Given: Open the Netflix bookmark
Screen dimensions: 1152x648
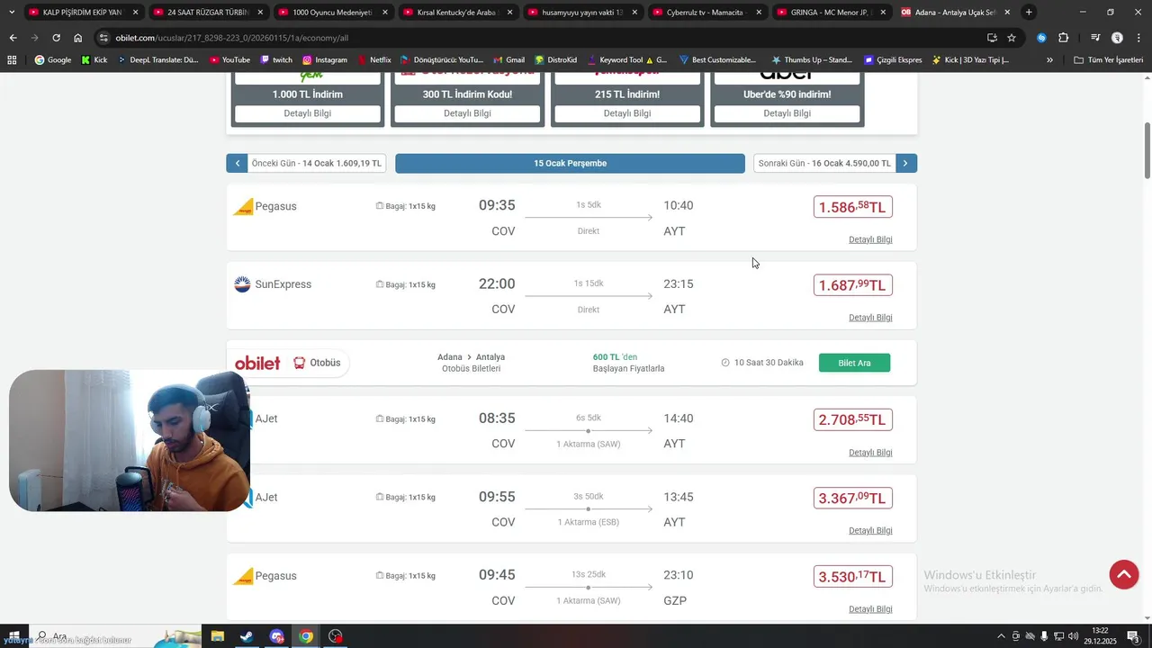Looking at the screenshot, I should tap(374, 59).
